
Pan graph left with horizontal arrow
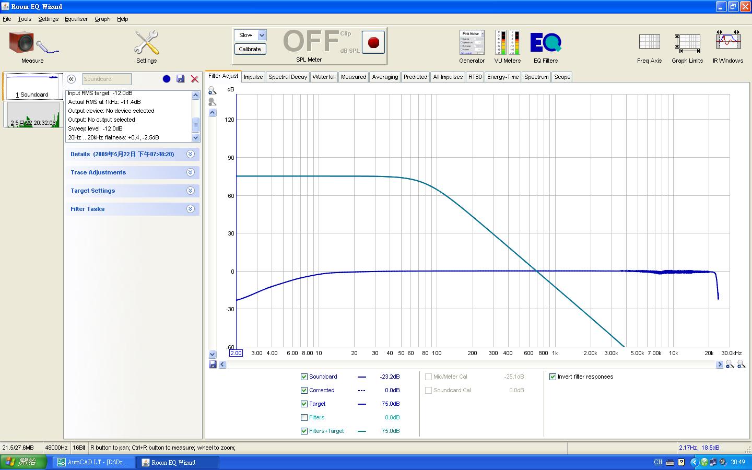coord(223,365)
